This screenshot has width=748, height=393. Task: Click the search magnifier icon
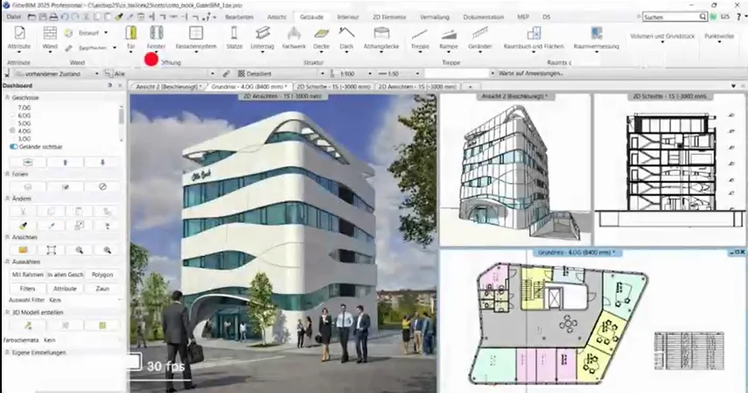[703, 17]
